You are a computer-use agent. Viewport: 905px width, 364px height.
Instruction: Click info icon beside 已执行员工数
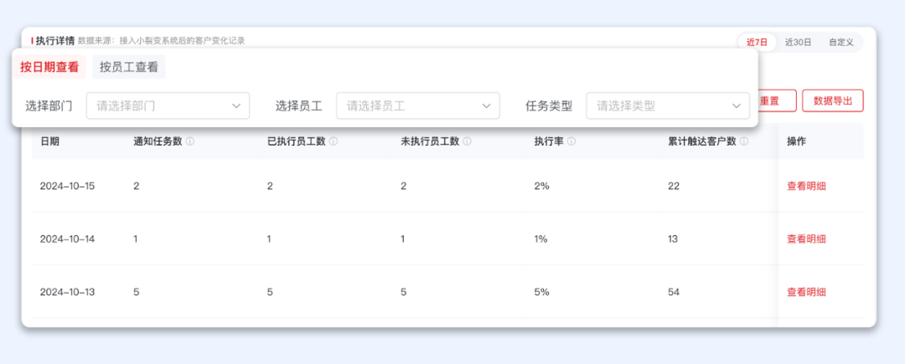click(334, 141)
